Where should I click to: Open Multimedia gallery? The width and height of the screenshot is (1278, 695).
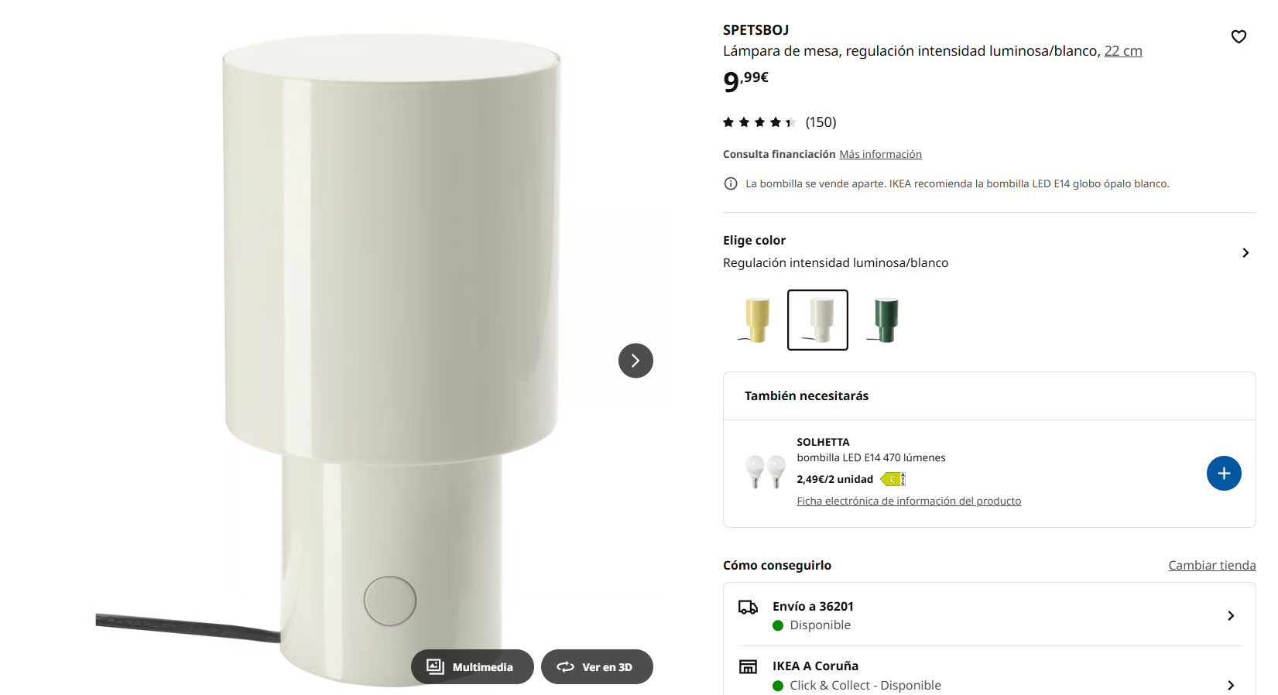(x=472, y=667)
